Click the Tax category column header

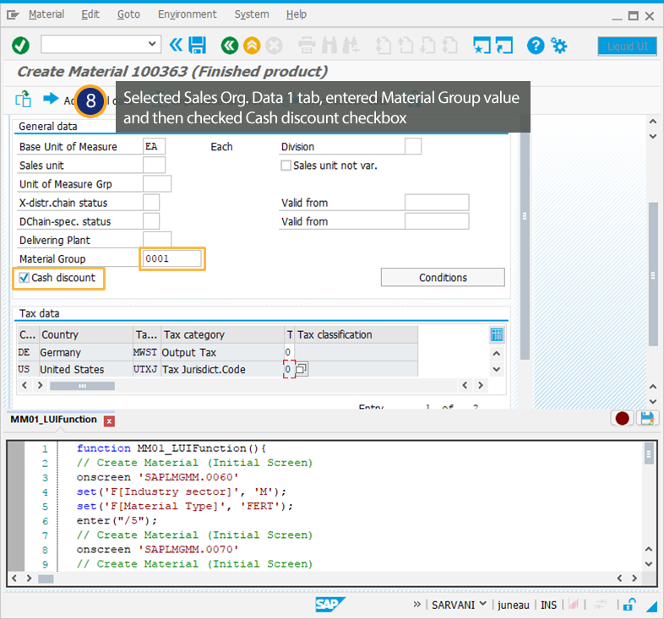(223, 335)
